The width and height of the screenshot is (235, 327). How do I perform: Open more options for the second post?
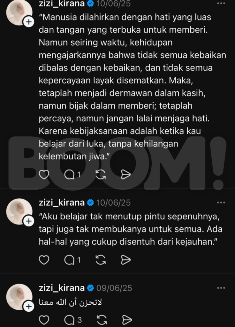point(221,202)
